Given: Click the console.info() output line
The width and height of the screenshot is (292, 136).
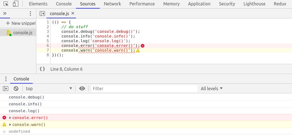Looking at the screenshot, I should pyautogui.click(x=25, y=104).
